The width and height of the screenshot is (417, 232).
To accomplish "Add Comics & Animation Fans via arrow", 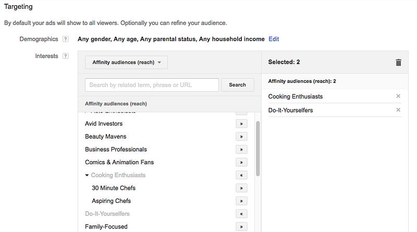I will pyautogui.click(x=241, y=163).
